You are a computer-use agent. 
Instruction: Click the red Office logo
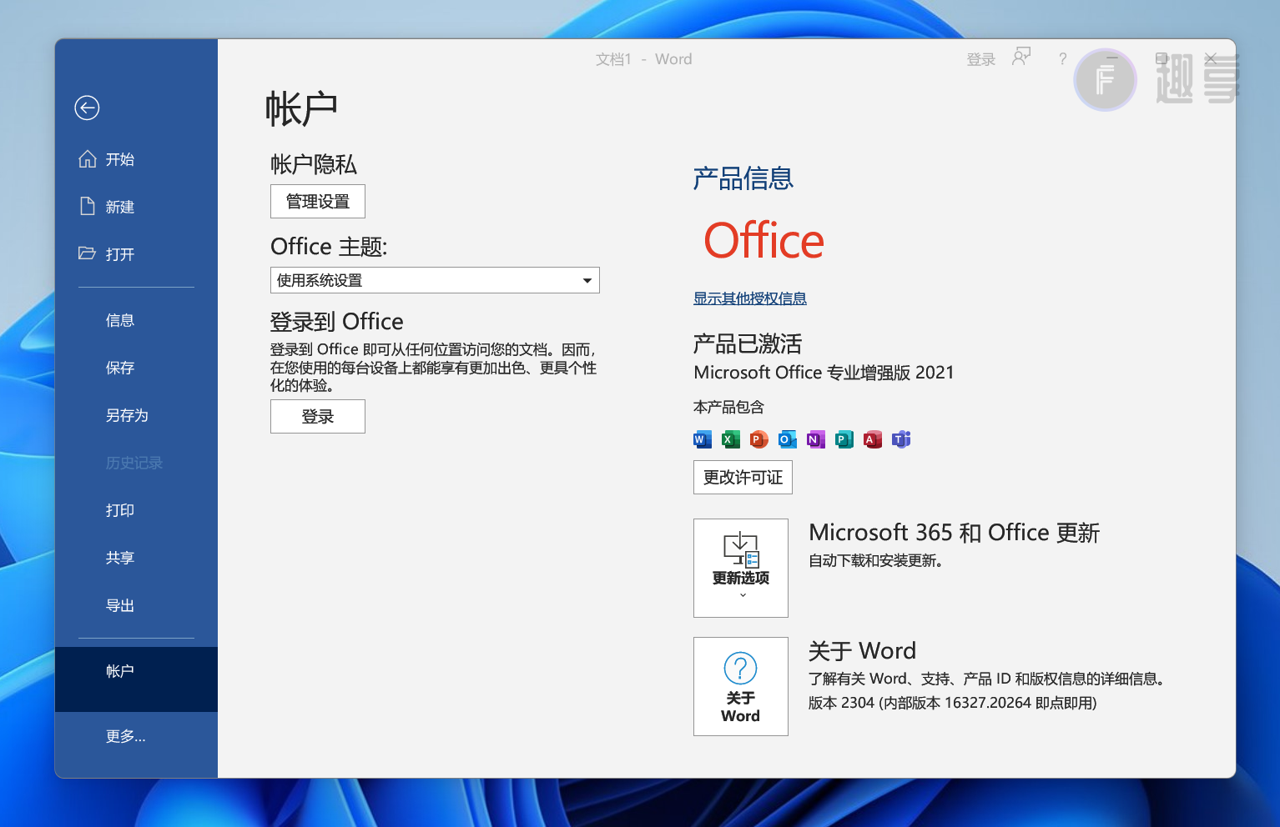click(x=764, y=241)
